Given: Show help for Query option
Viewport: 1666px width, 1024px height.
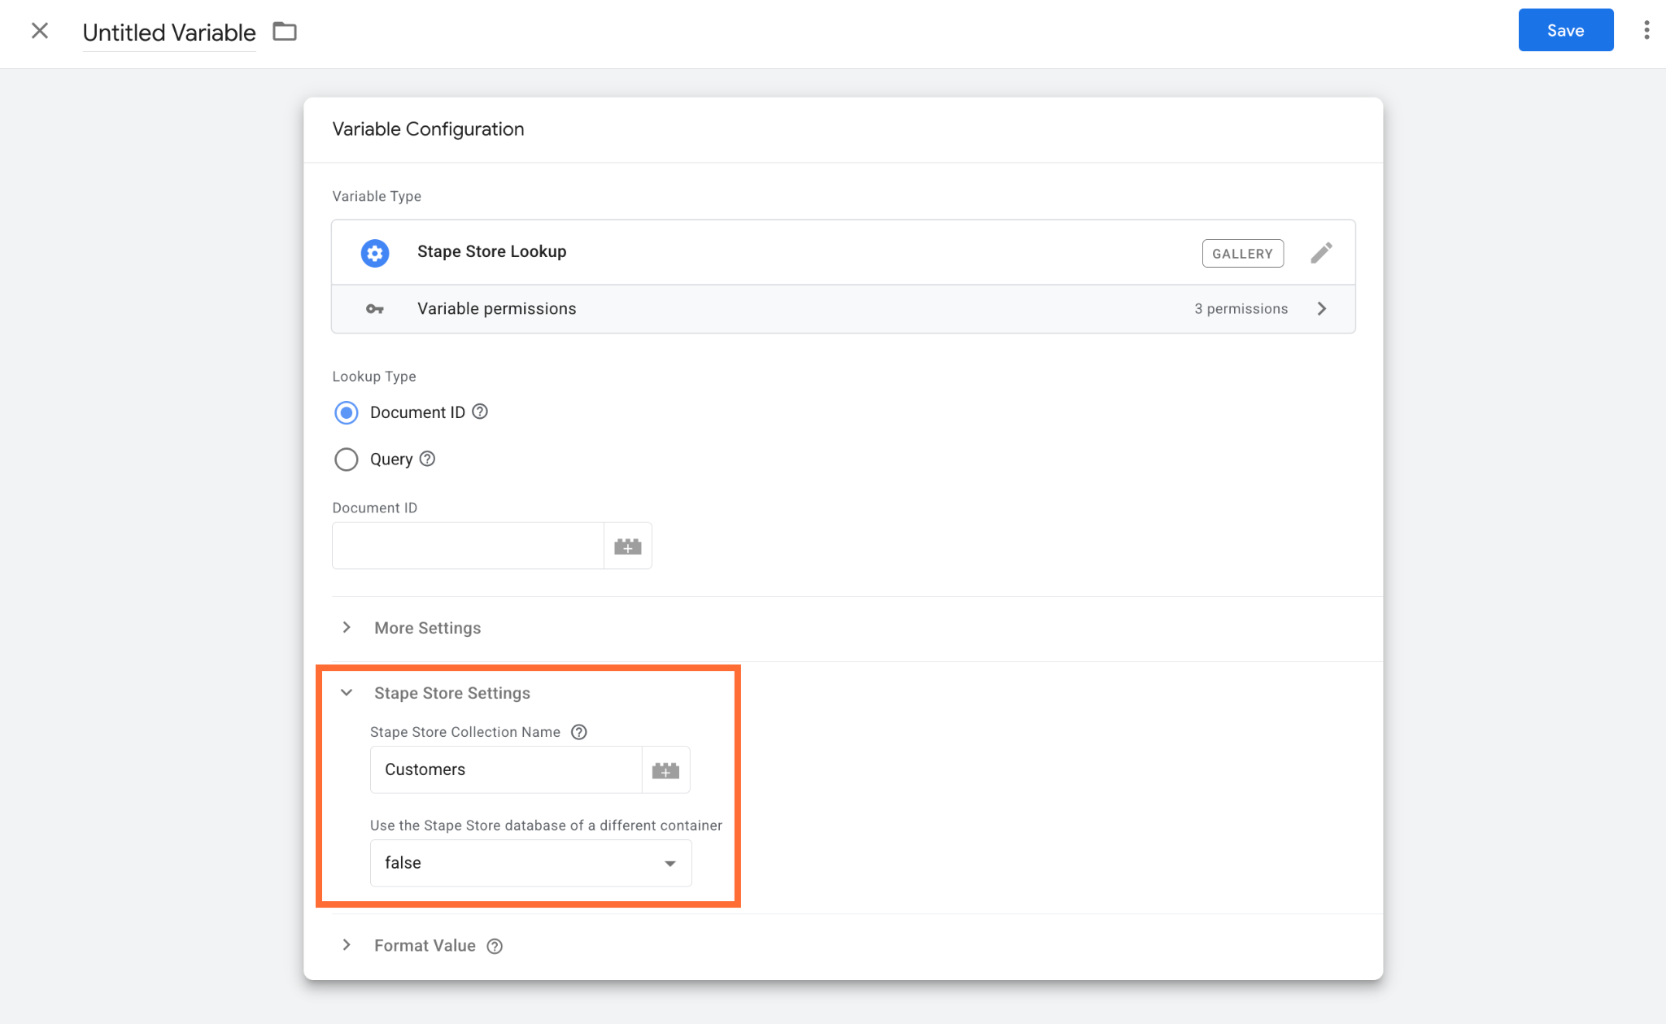Looking at the screenshot, I should click(427, 459).
